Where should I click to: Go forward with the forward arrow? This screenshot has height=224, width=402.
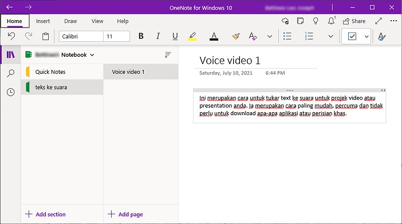tap(28, 7)
